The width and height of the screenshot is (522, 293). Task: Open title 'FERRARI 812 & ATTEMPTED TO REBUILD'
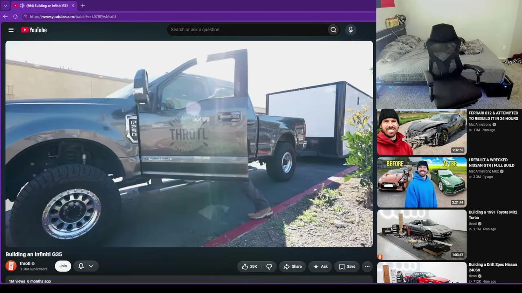[493, 116]
